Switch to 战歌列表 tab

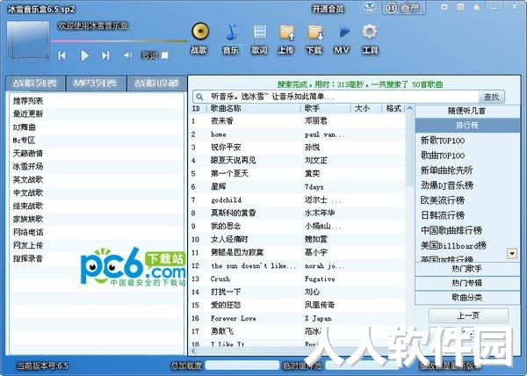35,83
